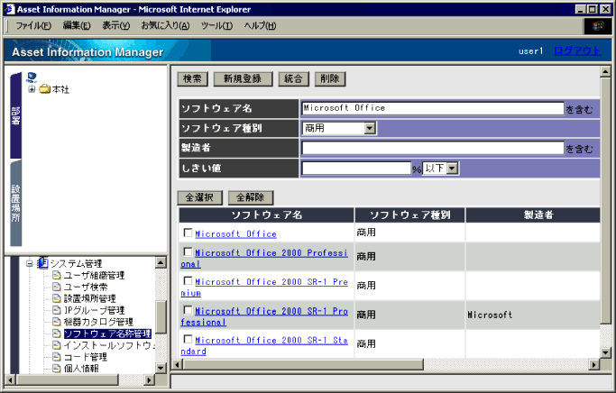
Task: Click main pane vertical scrollbar down arrow
Action: (605, 352)
